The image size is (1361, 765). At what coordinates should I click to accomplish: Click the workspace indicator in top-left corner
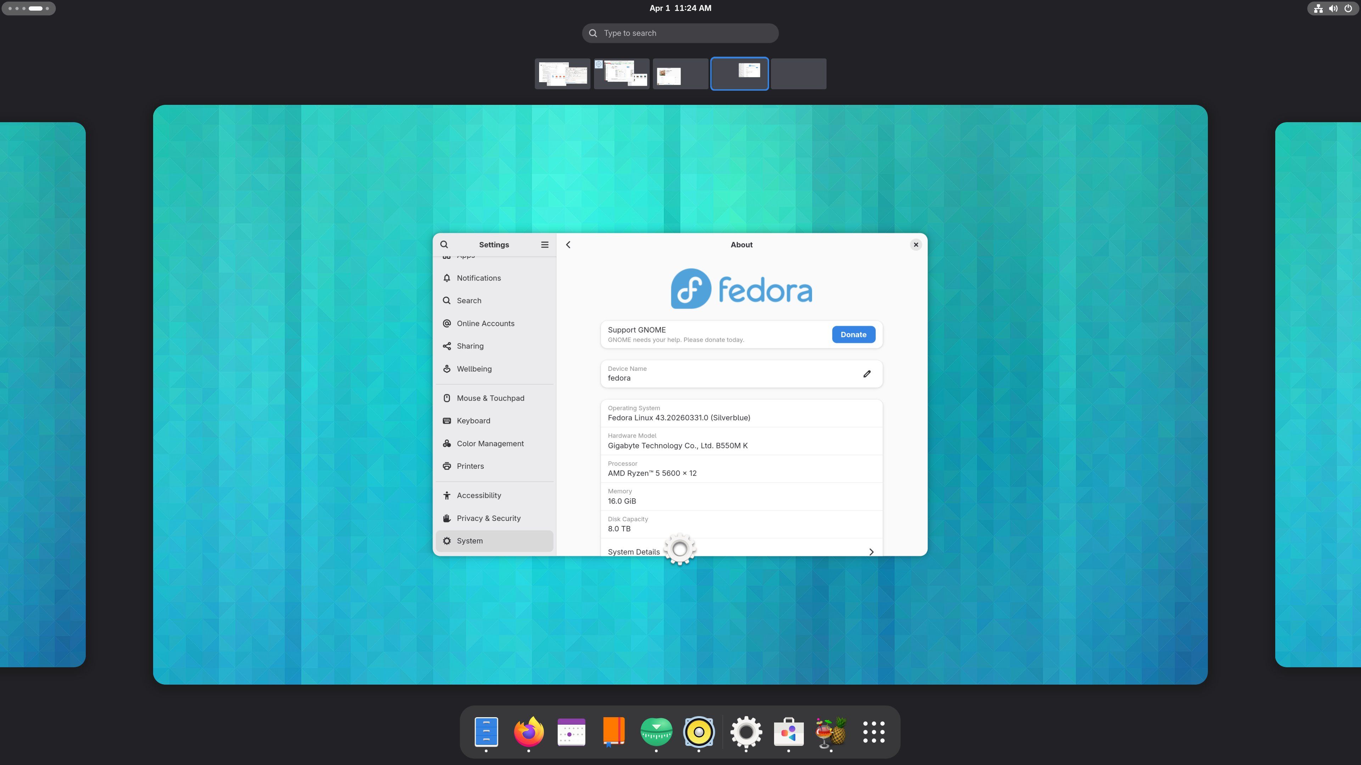point(28,8)
